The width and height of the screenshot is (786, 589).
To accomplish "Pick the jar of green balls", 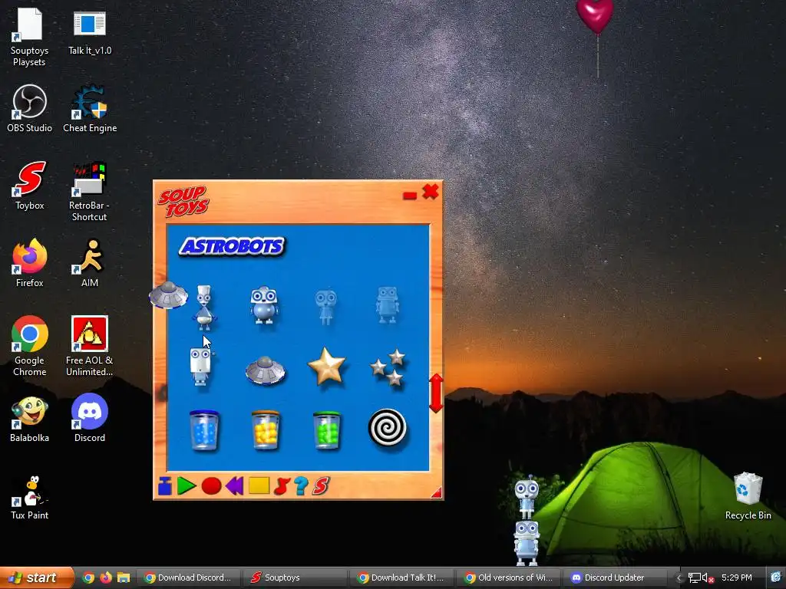I will click(327, 430).
